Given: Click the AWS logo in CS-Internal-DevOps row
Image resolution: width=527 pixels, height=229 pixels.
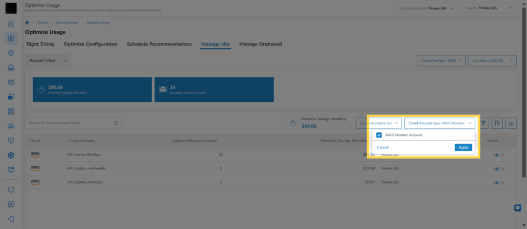Looking at the screenshot, I should 35,154.
